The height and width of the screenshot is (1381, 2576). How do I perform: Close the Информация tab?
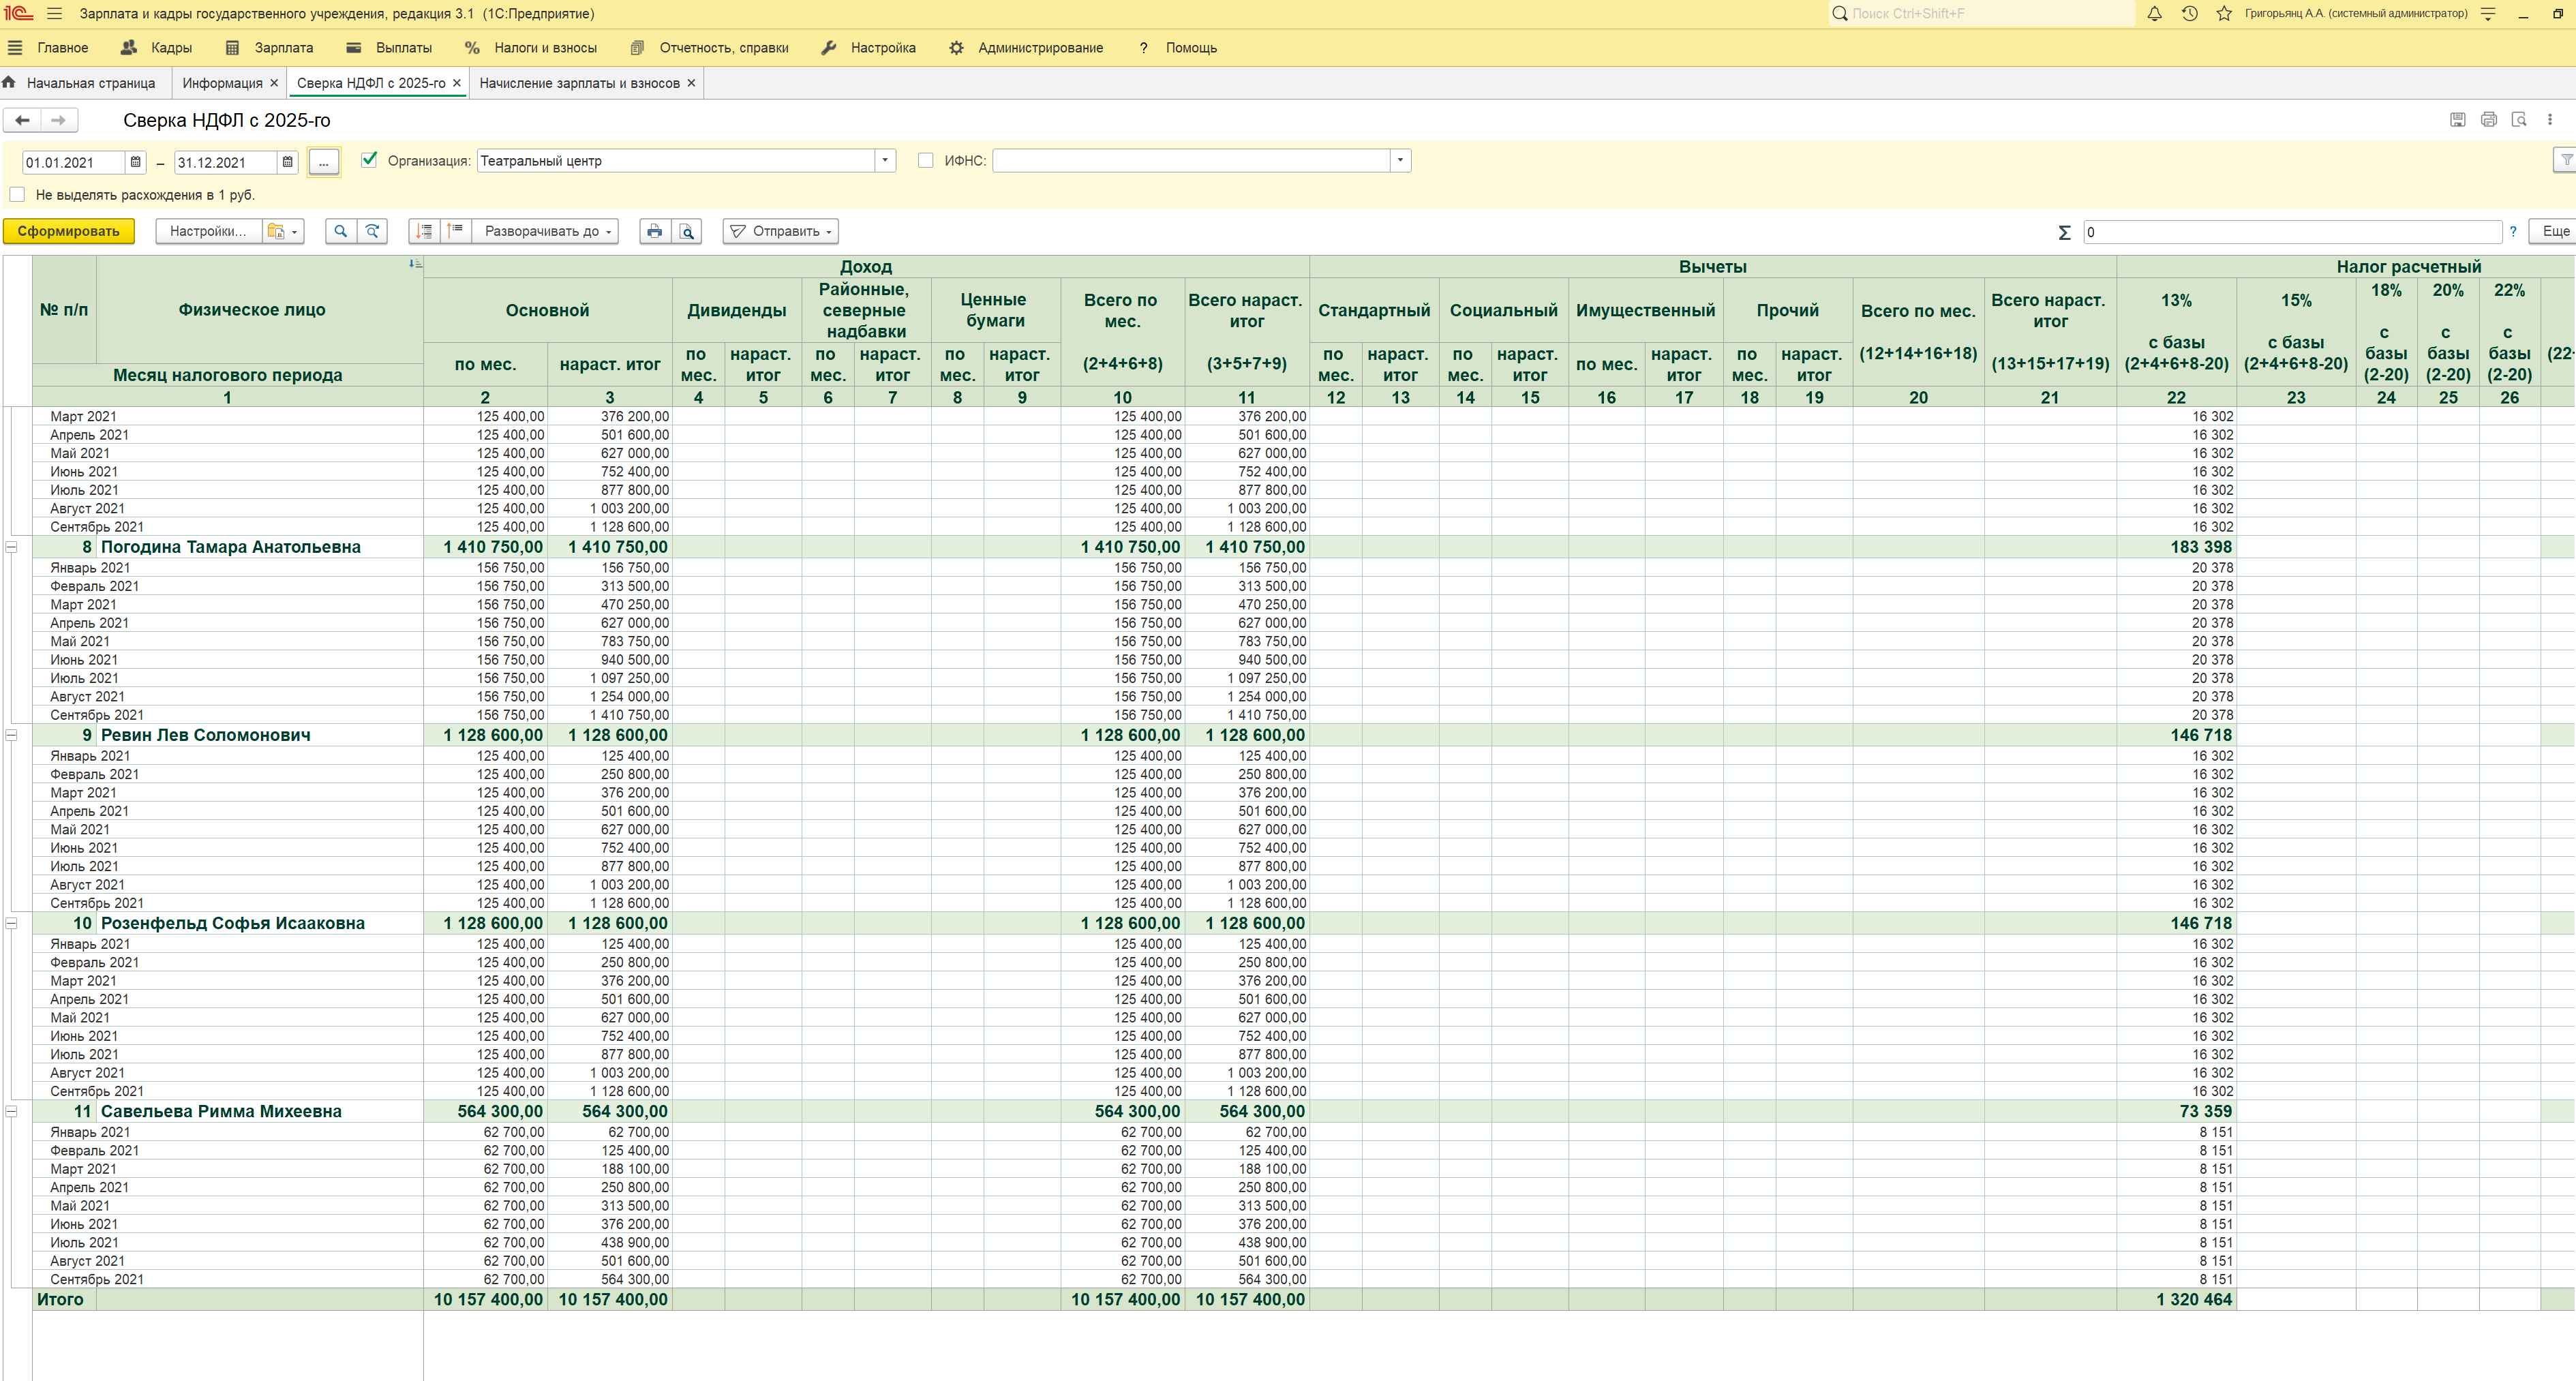point(274,83)
